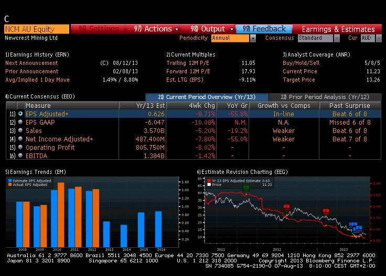
Task: Click Growth vs Comps column header
Action: [x=284, y=105]
